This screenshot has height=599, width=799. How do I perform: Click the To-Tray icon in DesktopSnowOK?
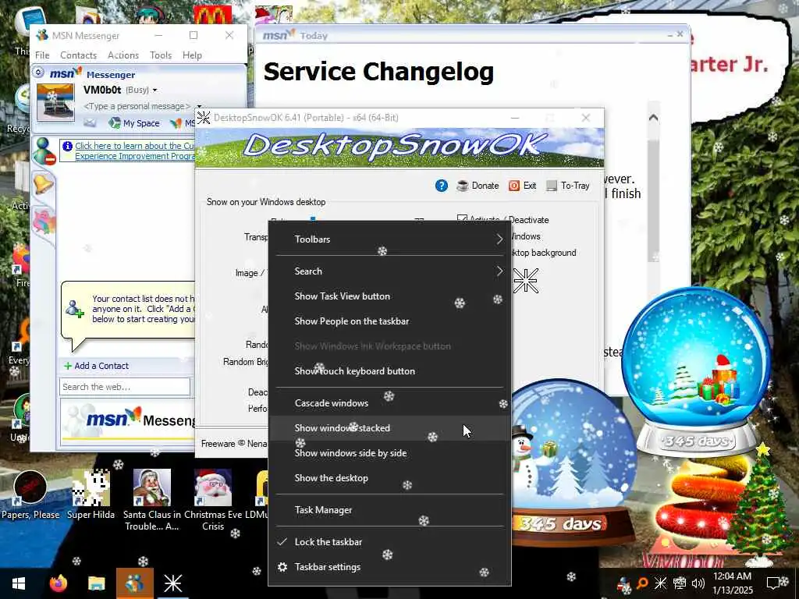point(552,186)
